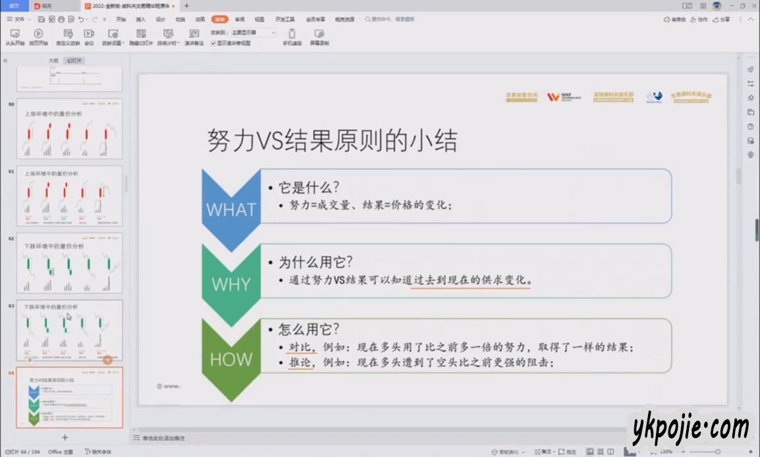Image resolution: width=760 pixels, height=457 pixels.
Task: Click the Share (分享) button
Action: coord(722,19)
